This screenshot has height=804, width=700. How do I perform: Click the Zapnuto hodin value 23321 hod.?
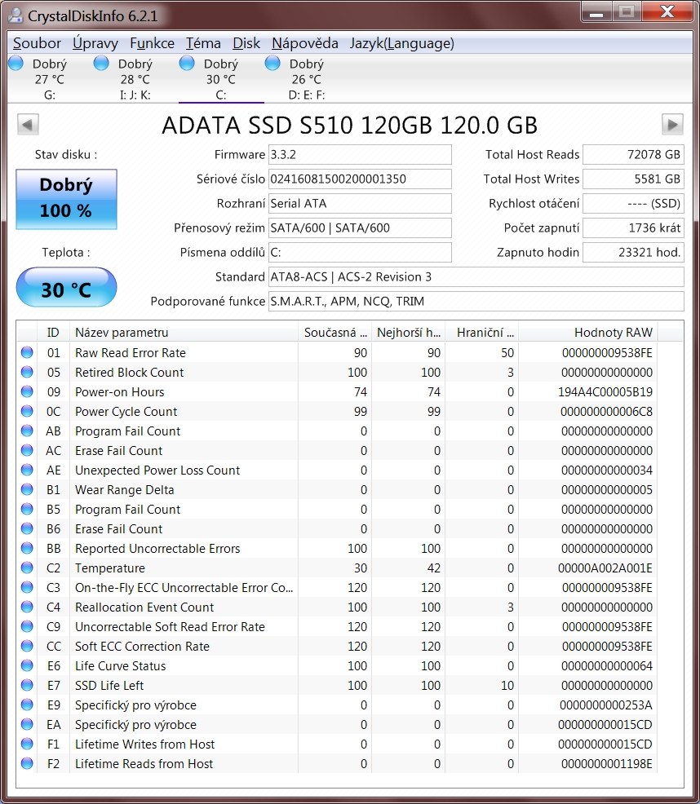click(x=633, y=252)
